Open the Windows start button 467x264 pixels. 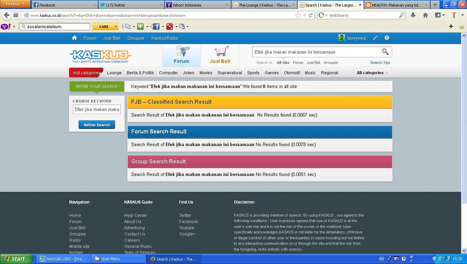[x=16, y=259]
